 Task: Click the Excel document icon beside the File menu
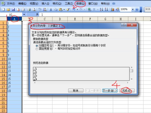pyautogui.click(x=3, y=4)
